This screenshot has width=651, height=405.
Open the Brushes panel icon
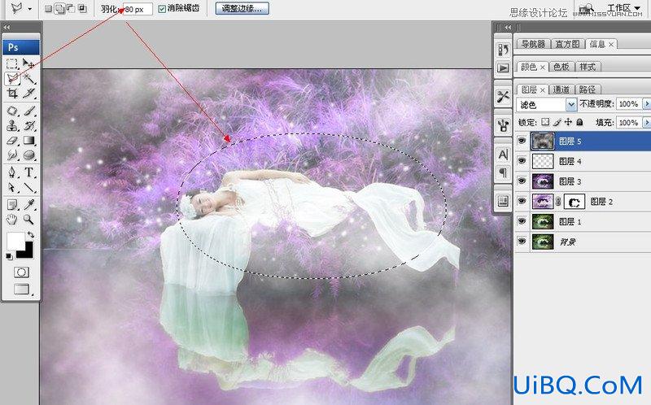pyautogui.click(x=503, y=124)
